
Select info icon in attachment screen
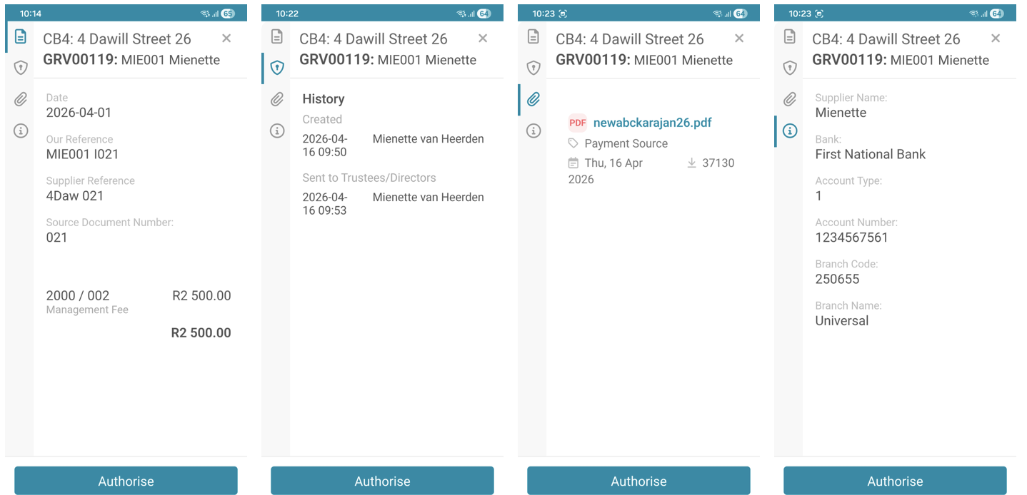pyautogui.click(x=533, y=131)
